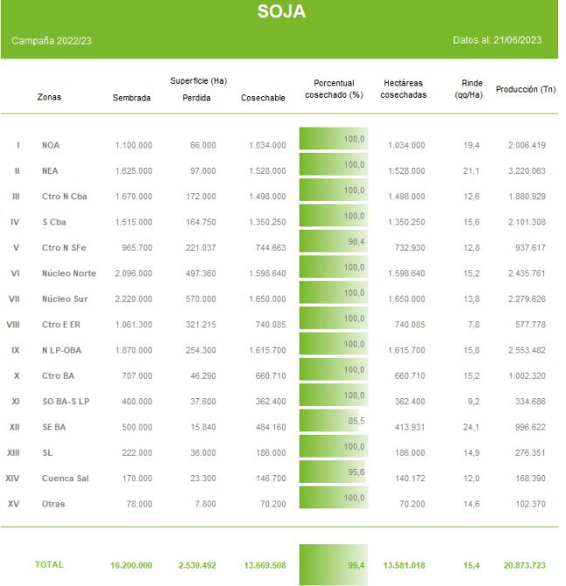Select Núcleo Sur sown area 2.220.000

[133, 300]
